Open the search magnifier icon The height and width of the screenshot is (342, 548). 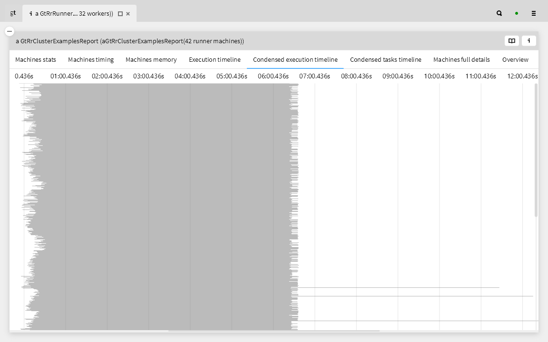[x=499, y=13]
